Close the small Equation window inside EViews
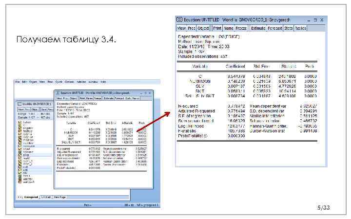Image resolution: width=351 pixels, height=219 pixels. click(x=150, y=93)
